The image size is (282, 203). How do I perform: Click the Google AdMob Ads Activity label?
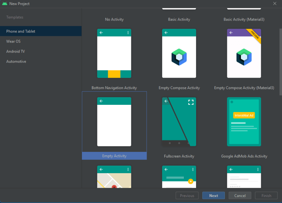pos(244,156)
